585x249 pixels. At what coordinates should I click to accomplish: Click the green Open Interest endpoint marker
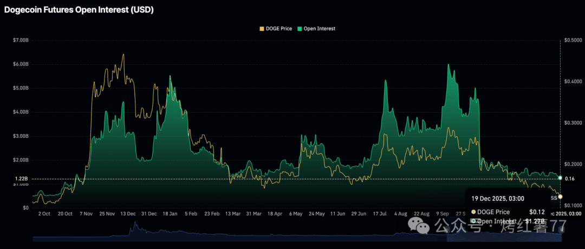560,178
